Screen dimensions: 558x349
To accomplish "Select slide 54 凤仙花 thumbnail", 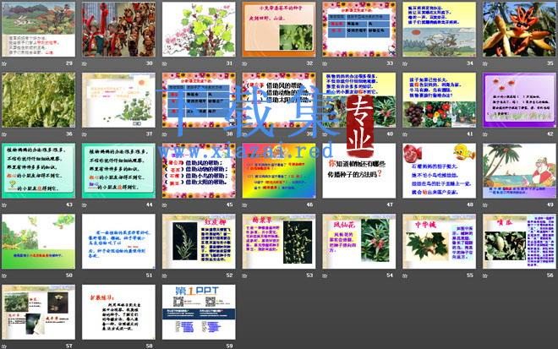I will pyautogui.click(x=359, y=241).
